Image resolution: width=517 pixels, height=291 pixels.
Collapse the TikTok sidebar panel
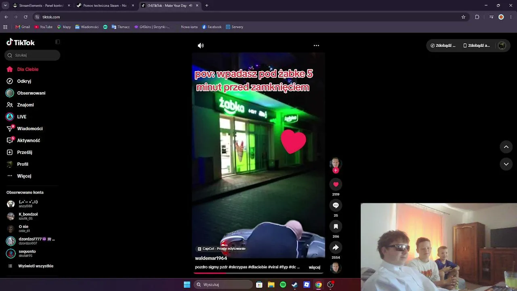click(57, 42)
